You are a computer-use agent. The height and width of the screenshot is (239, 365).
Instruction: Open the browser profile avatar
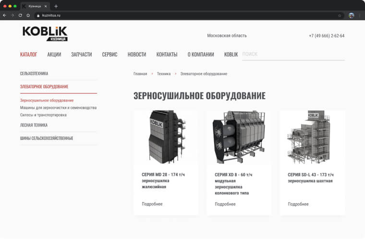[351, 15]
